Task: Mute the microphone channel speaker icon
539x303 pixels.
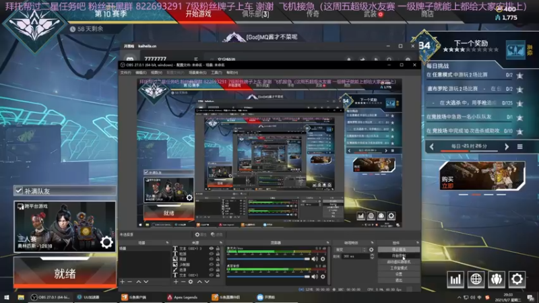Action: [x=314, y=259]
